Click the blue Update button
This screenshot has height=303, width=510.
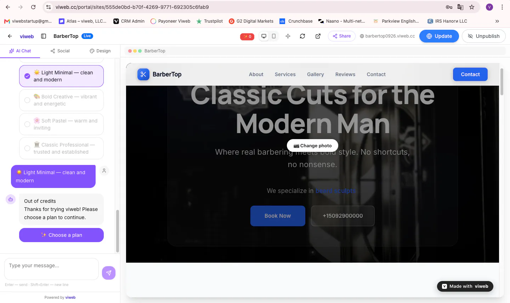[x=439, y=36]
